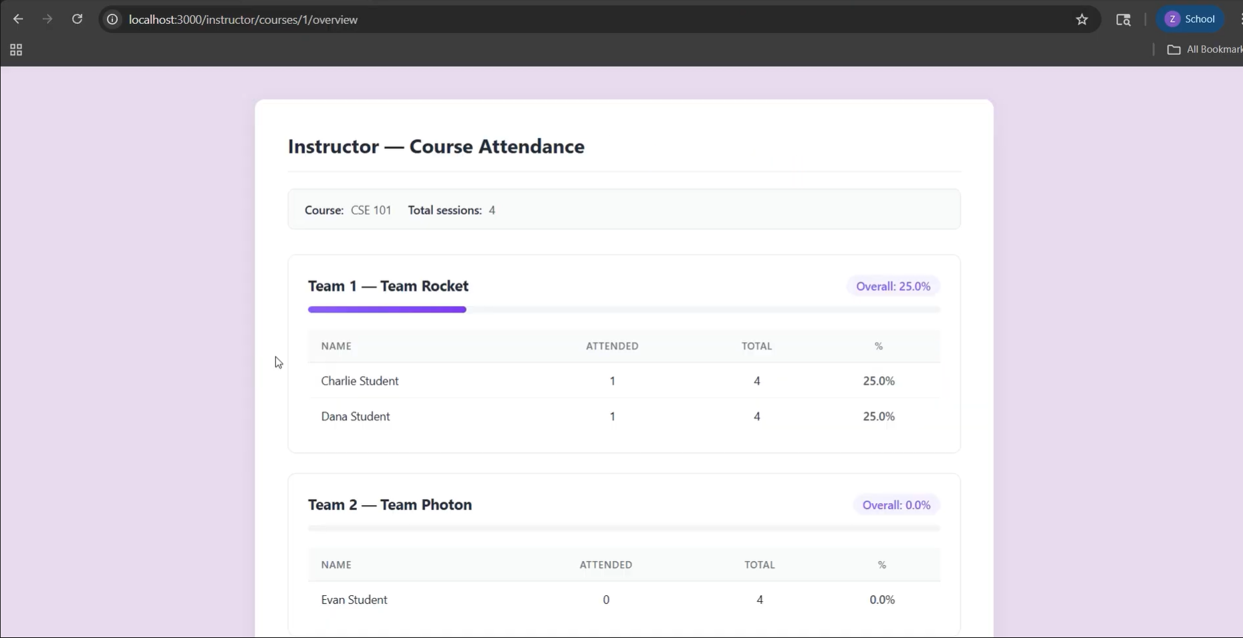Select Dana Student in Team Rocket's table
1243x638 pixels.
tap(355, 416)
